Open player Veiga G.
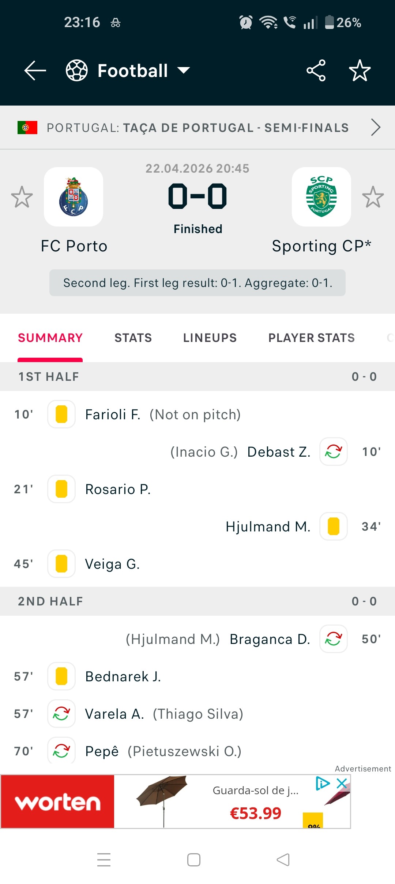This screenshot has width=395, height=884. tap(113, 564)
